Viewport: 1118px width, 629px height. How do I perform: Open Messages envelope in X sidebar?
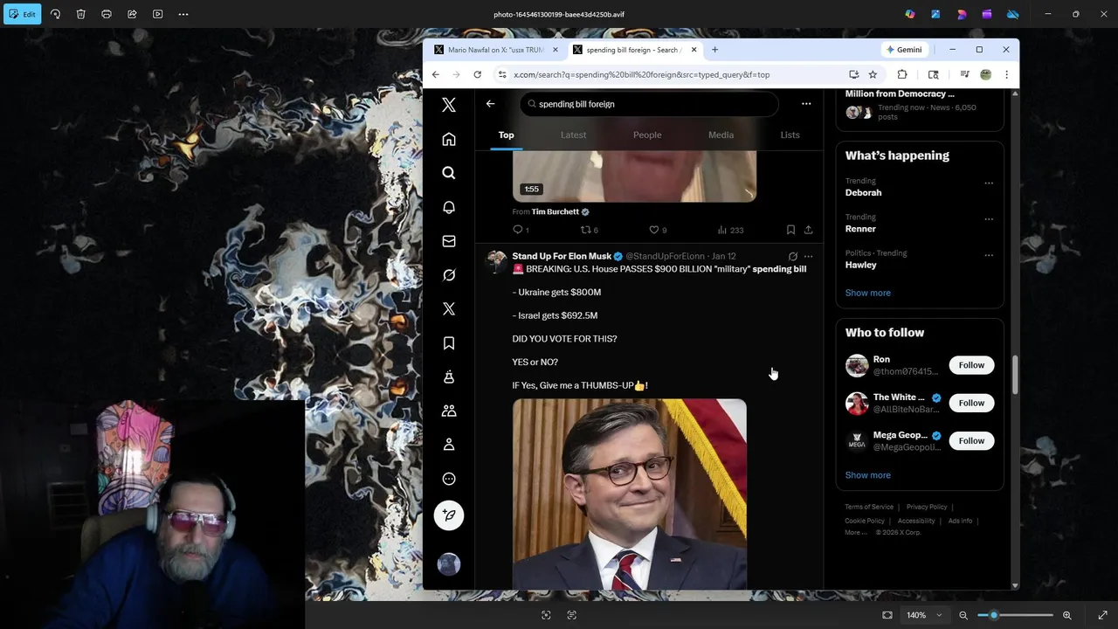coord(449,241)
